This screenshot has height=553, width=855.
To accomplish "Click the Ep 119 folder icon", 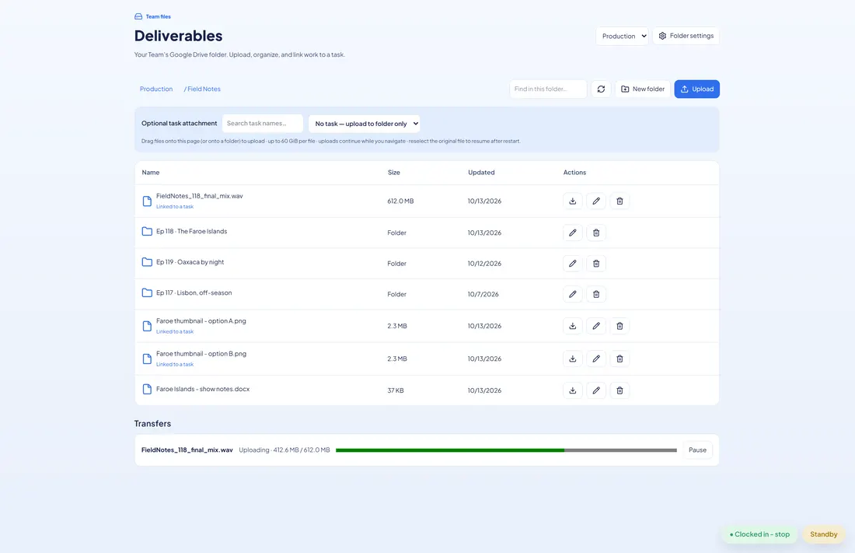I will click(147, 262).
